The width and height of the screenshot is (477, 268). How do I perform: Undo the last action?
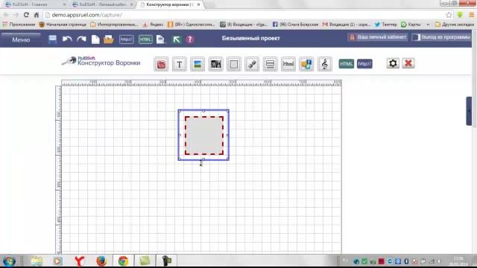click(x=67, y=39)
